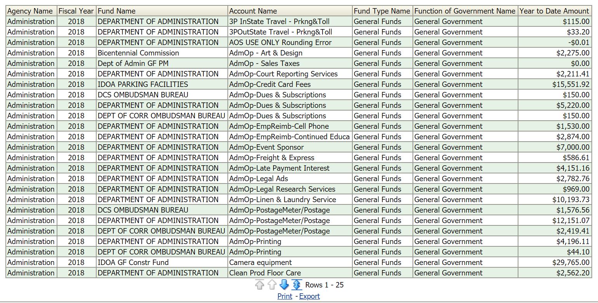
Task: Select the Clean Prod Floor Care cell
Action: click(x=290, y=273)
